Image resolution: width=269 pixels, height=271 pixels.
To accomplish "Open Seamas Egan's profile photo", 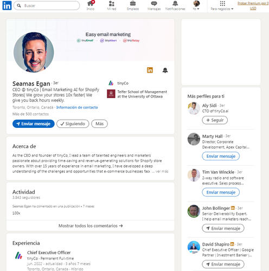I will (34, 52).
